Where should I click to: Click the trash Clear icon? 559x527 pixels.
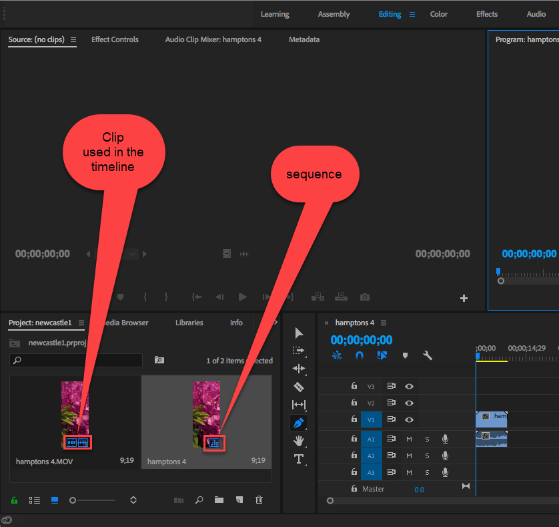tap(259, 500)
